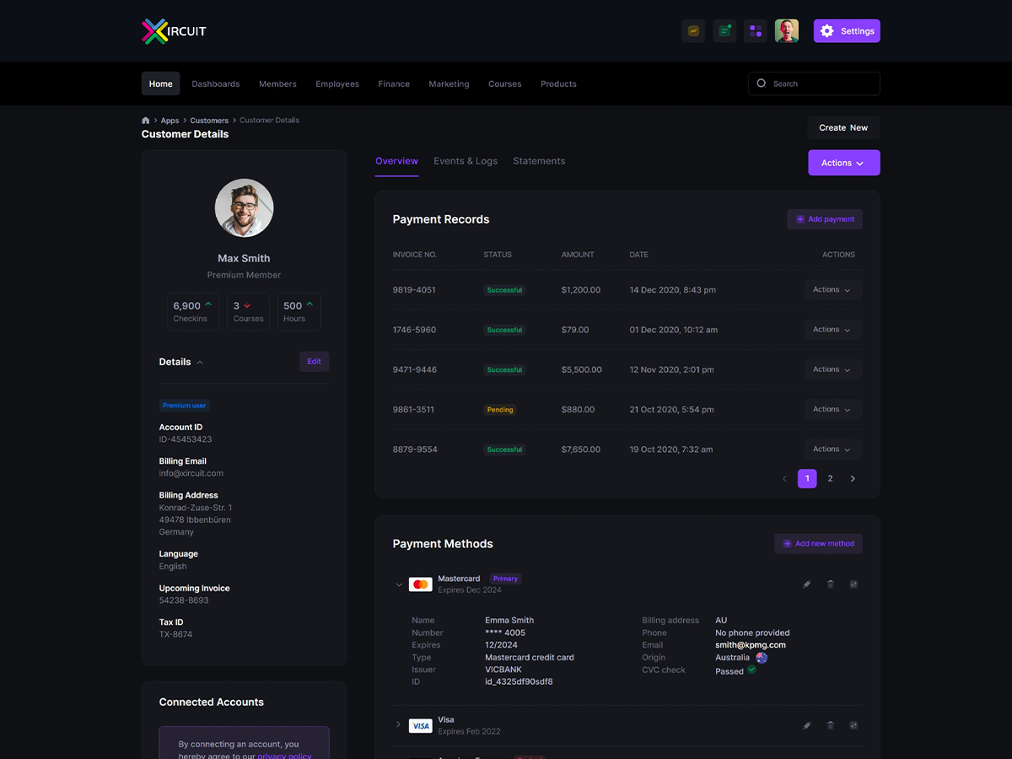Open the Products menu
Viewport: 1012px width, 759px height.
558,83
